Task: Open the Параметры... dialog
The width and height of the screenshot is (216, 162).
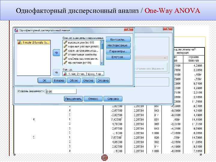Action: click(x=118, y=51)
